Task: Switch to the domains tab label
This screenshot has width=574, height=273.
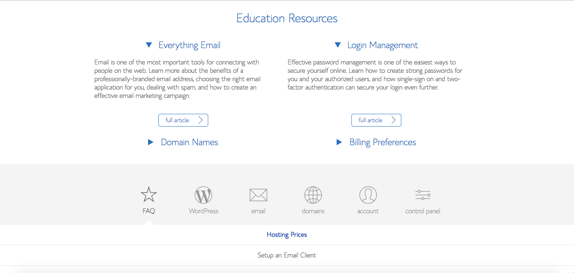Action: click(313, 211)
